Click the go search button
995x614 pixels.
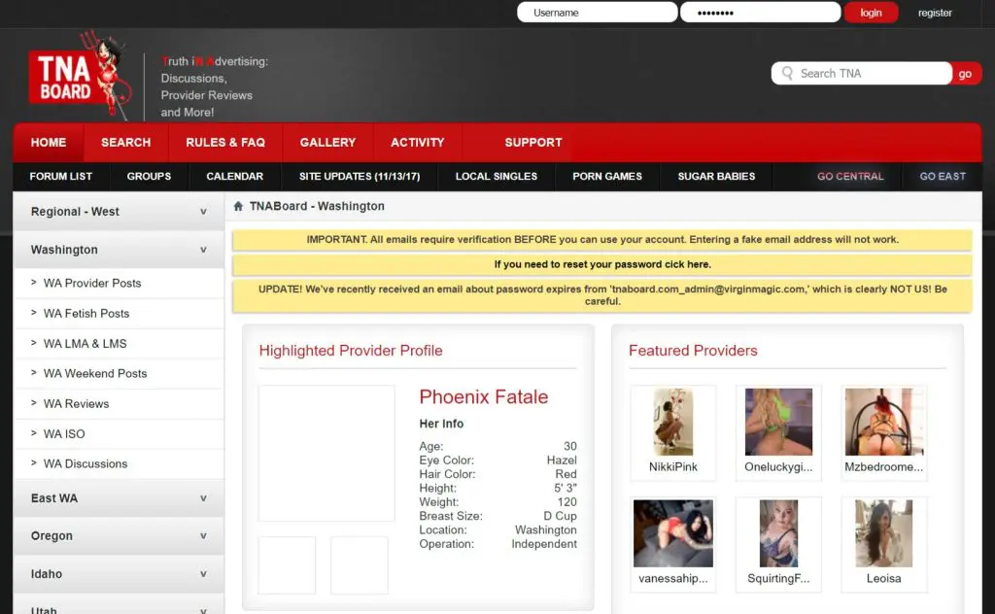click(x=966, y=74)
